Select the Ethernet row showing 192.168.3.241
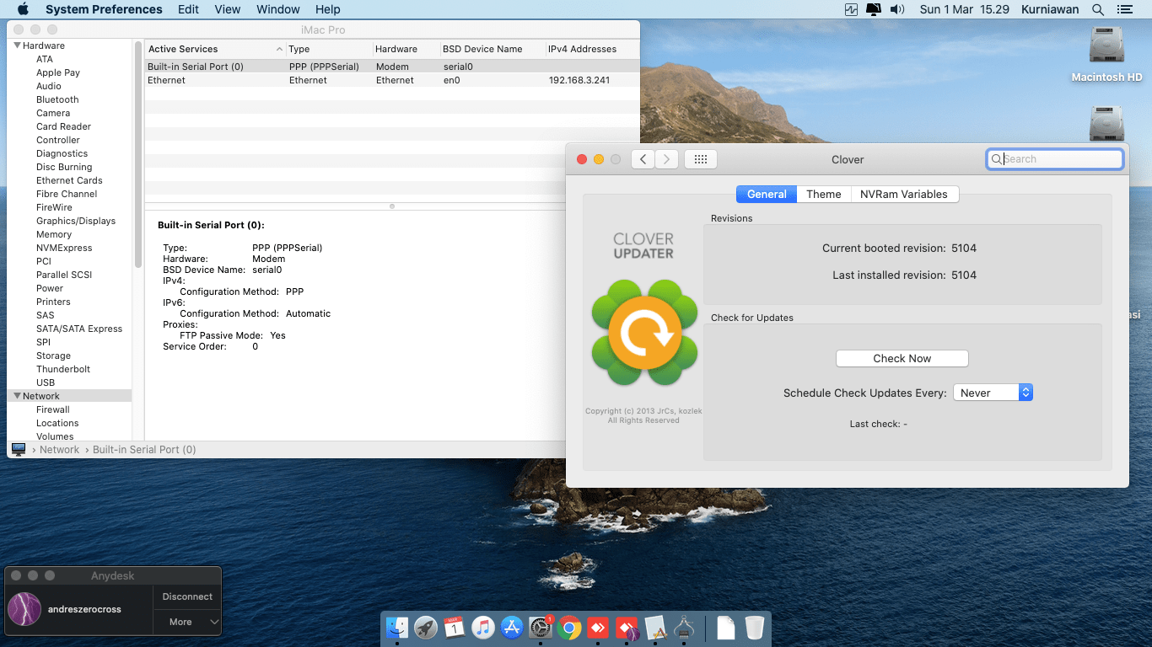 [392, 80]
